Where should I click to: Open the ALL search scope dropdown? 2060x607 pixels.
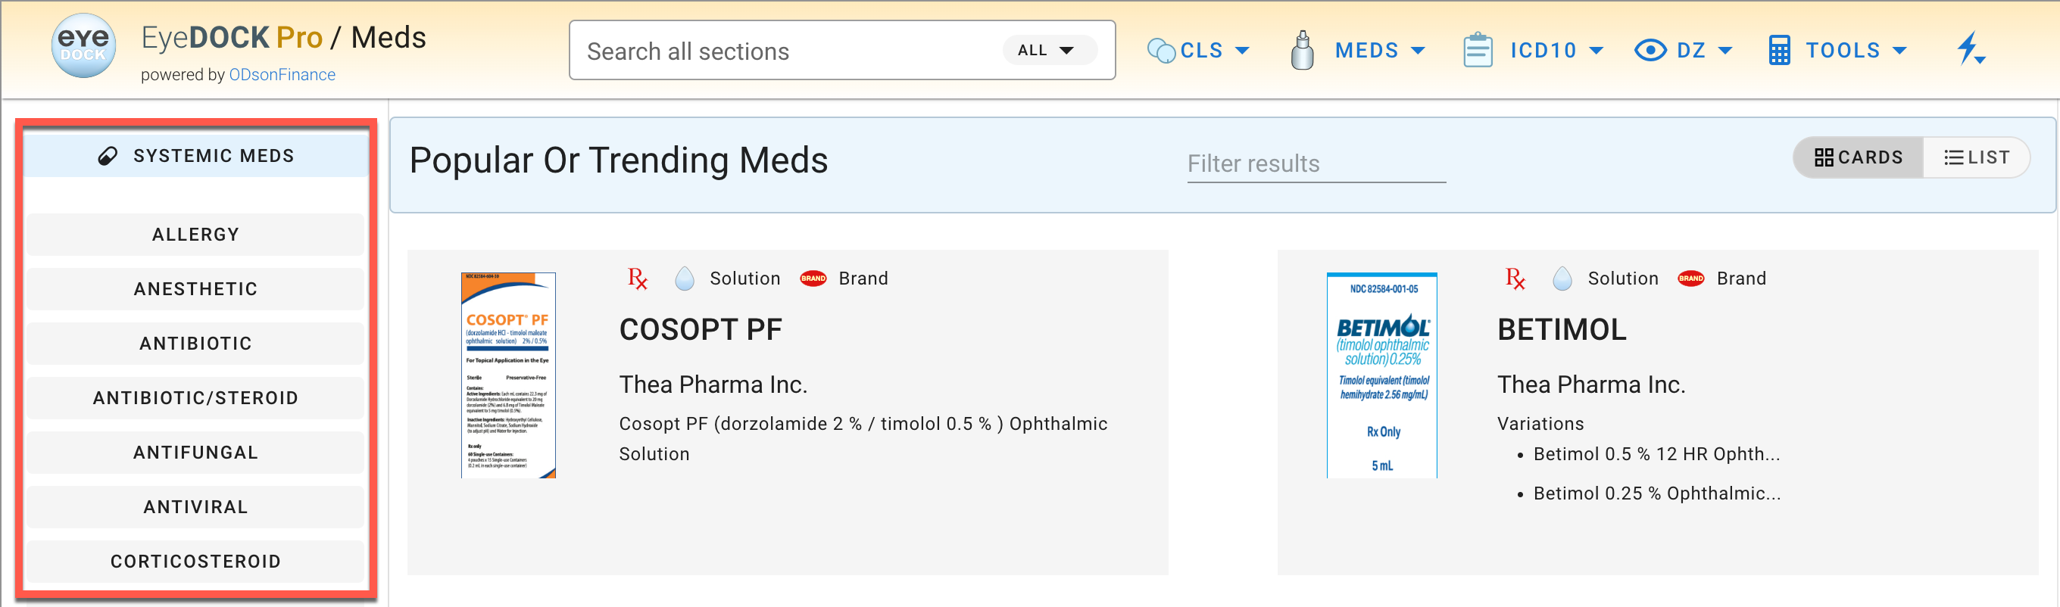pos(1045,50)
